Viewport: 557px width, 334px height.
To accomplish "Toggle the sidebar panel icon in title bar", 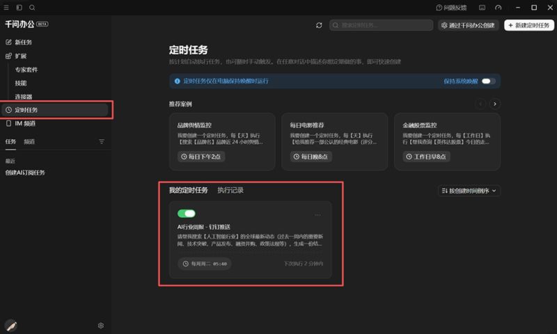I will 19,8.
